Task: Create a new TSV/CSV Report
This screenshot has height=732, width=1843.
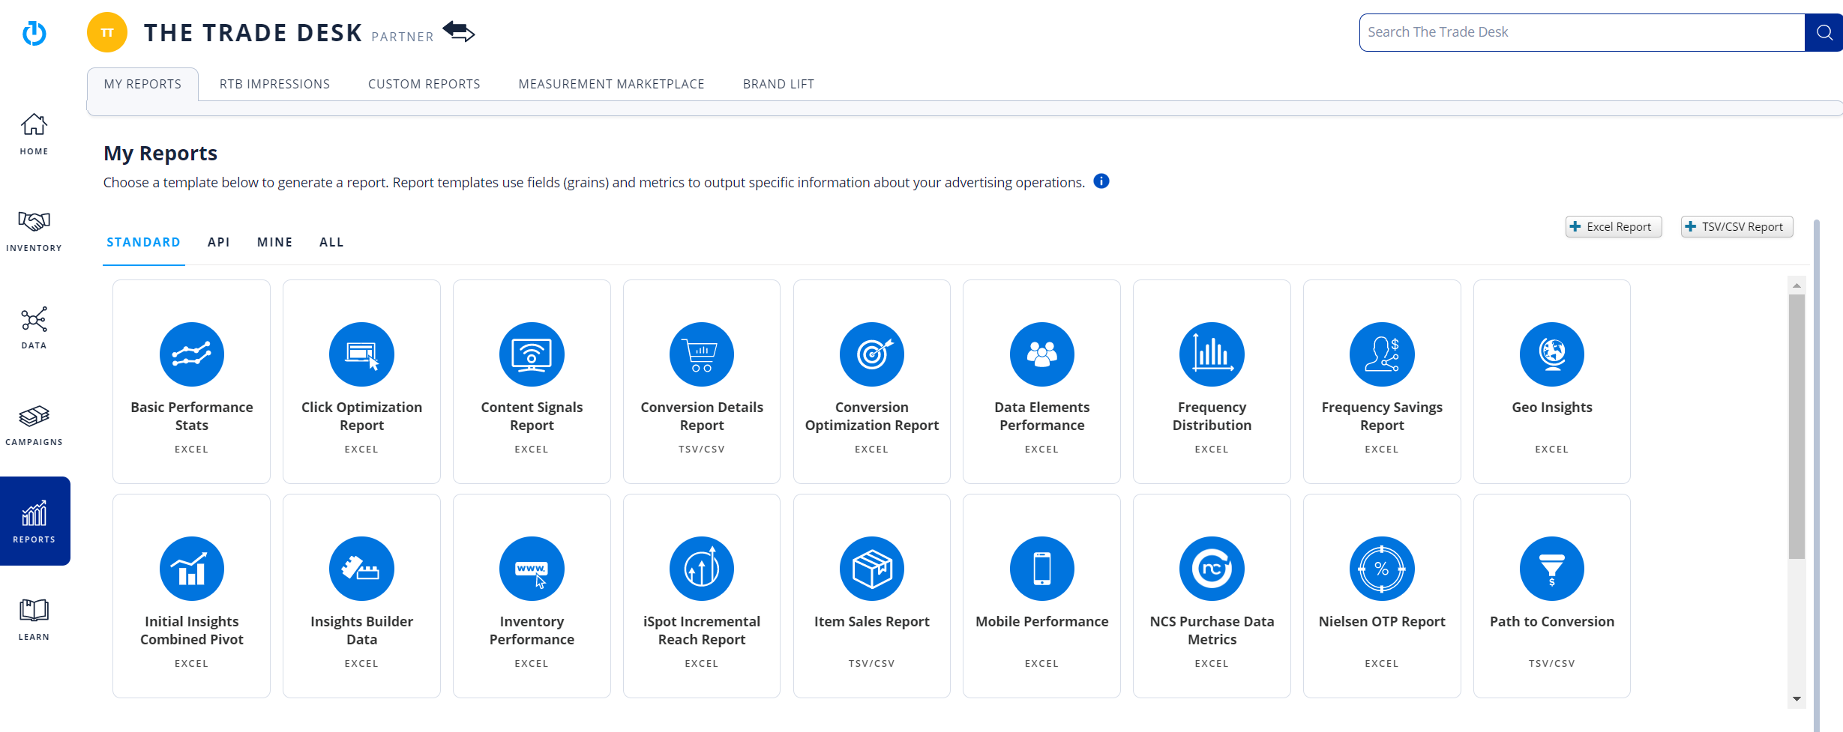Action: tap(1737, 226)
